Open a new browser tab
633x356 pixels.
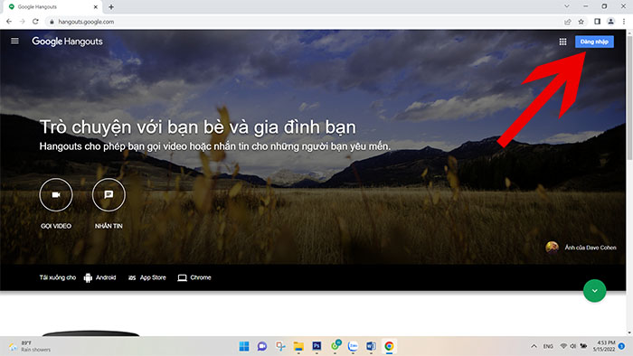[x=111, y=7]
